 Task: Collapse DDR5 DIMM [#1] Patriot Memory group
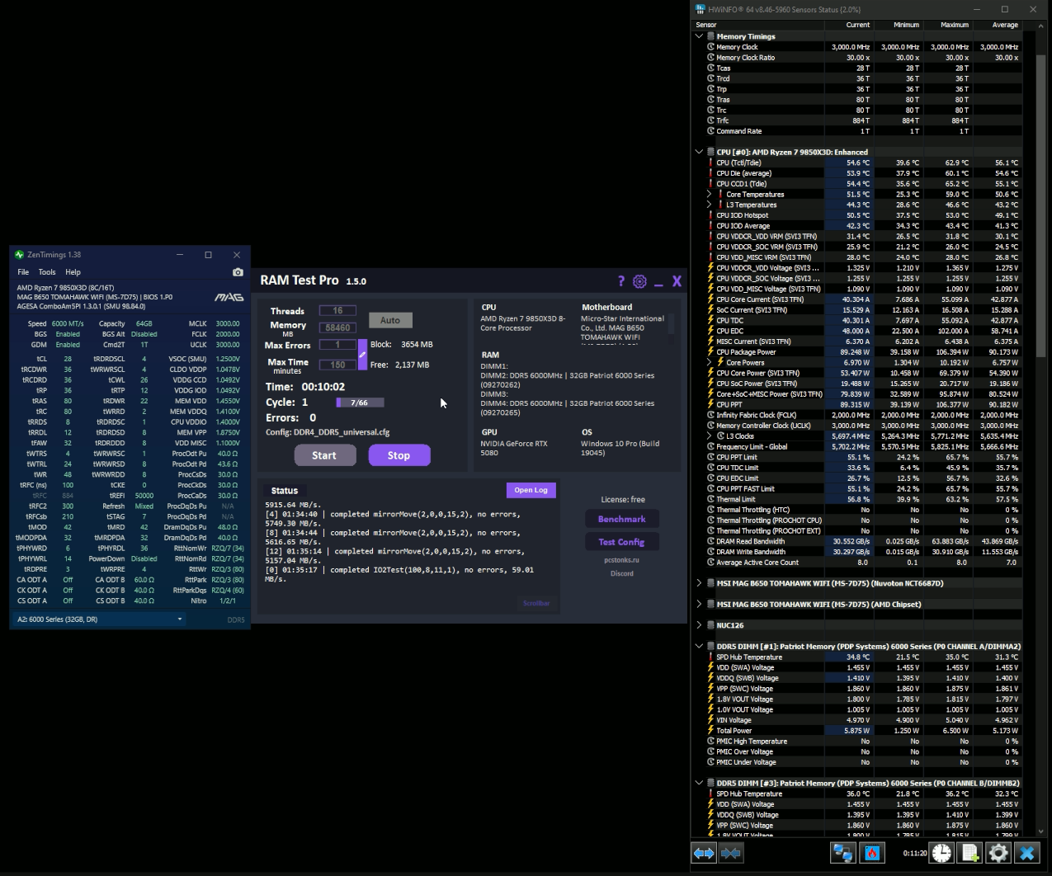[700, 646]
